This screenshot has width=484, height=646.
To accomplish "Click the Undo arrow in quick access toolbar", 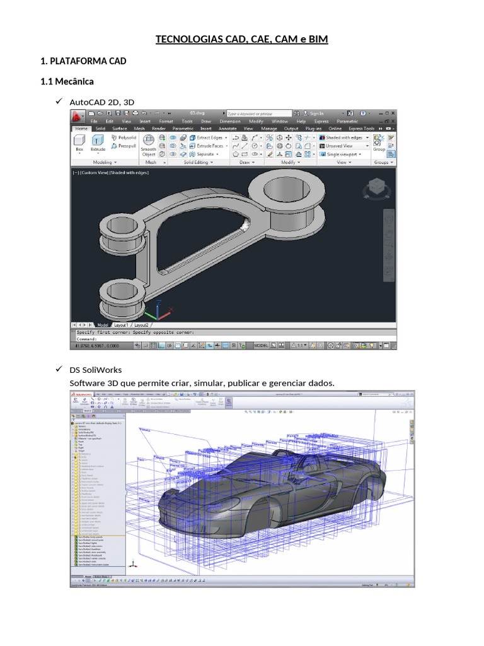I will pos(144,113).
